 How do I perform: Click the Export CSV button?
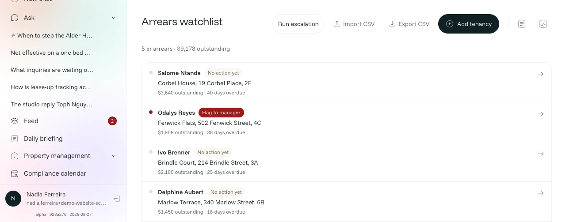pos(409,24)
